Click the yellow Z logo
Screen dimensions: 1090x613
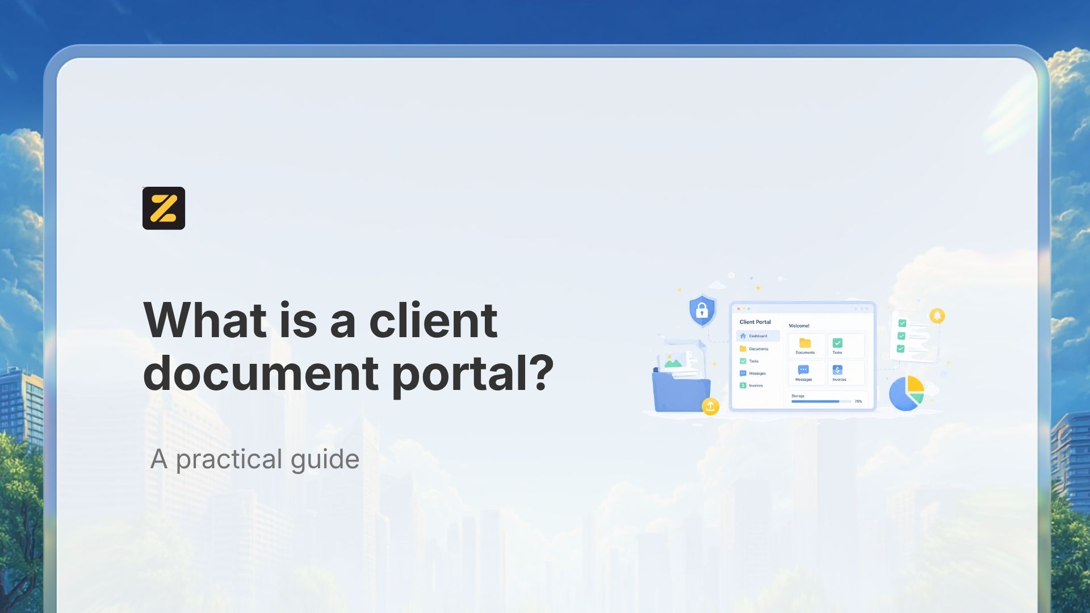click(x=163, y=208)
